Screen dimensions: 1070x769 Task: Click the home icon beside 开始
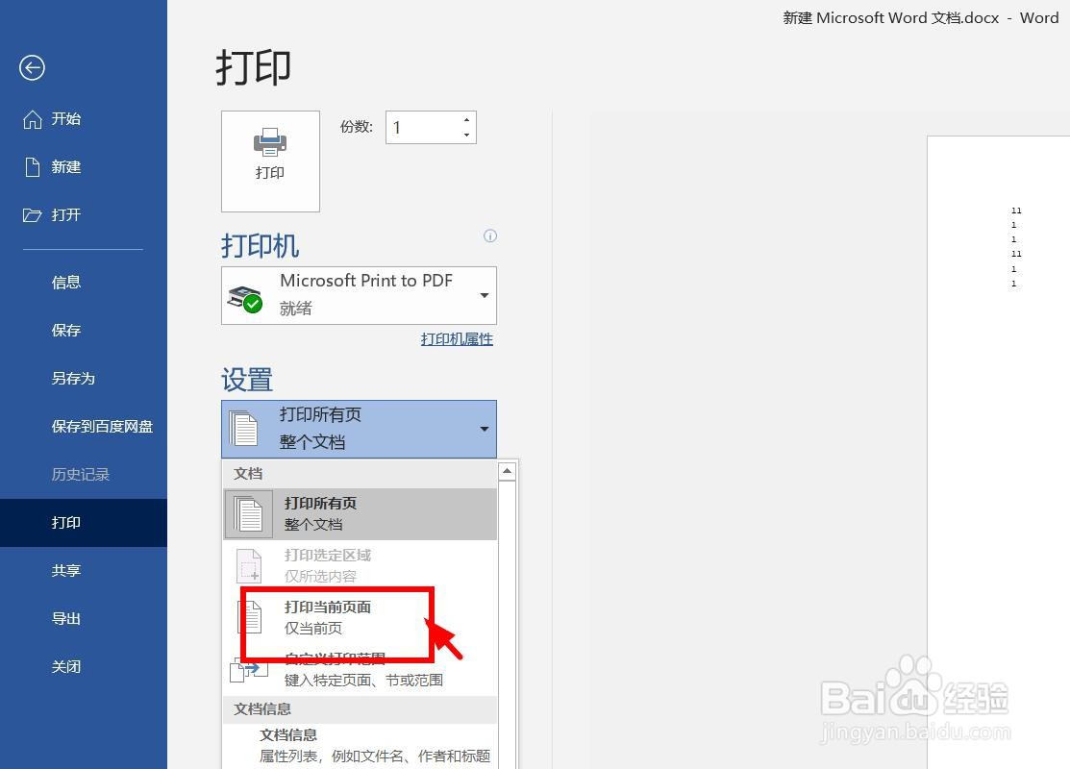coord(32,119)
